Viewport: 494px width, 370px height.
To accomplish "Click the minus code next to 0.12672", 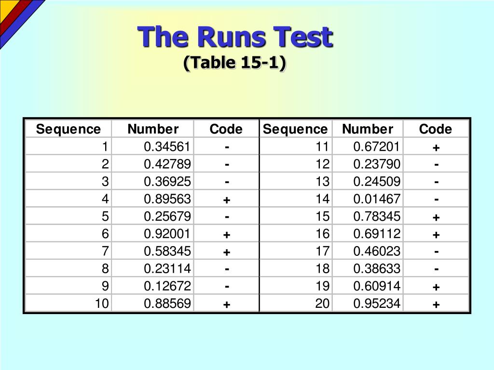I will (x=227, y=287).
